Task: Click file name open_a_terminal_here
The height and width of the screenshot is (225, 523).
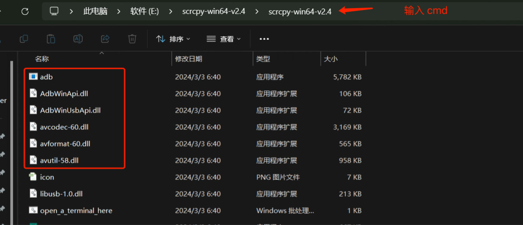Action: (76, 211)
